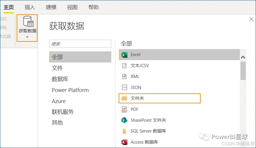The width and height of the screenshot is (256, 148).
Task: Choose the XML data source label
Action: pos(135,76)
